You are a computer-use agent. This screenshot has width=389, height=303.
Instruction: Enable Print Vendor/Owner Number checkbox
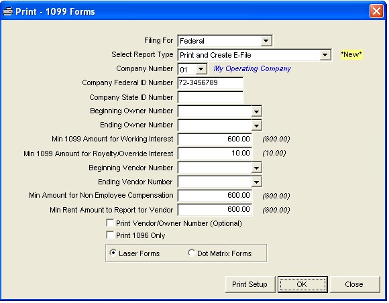click(x=110, y=223)
